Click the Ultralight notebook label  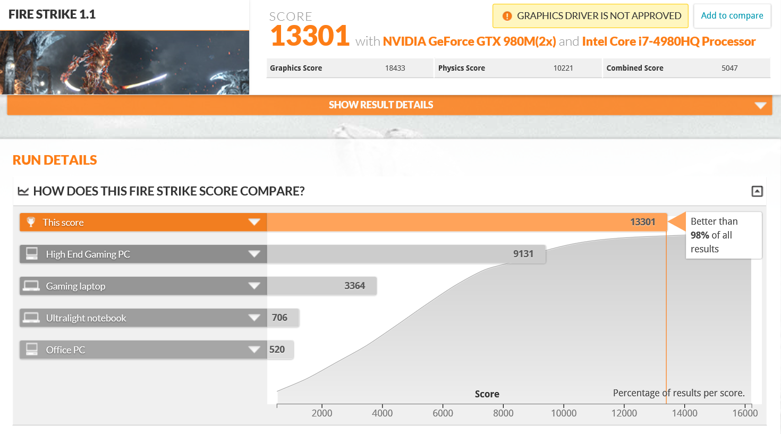point(86,318)
